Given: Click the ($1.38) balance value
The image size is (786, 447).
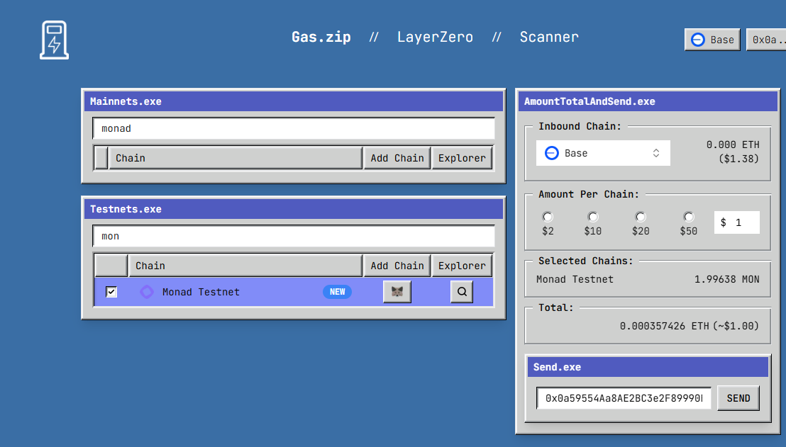Looking at the screenshot, I should click(x=739, y=159).
